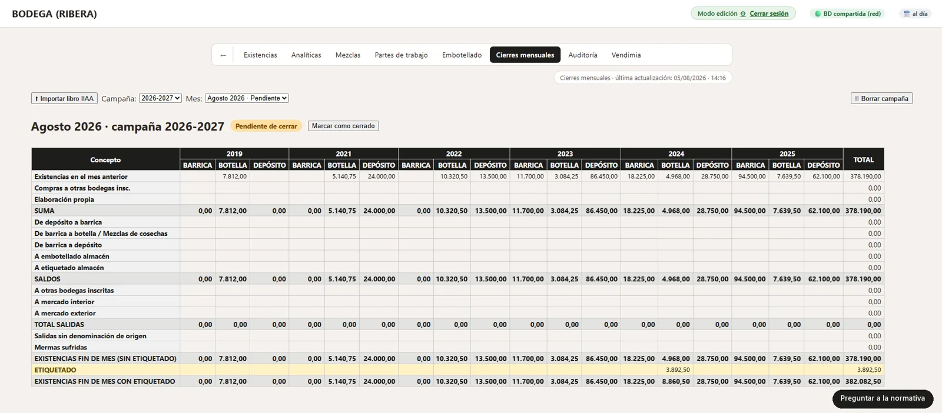The width and height of the screenshot is (942, 413).
Task: Click EXISTENCIAS FIN DE MES (SIN ETIQUETADO) label
Action: [105, 359]
